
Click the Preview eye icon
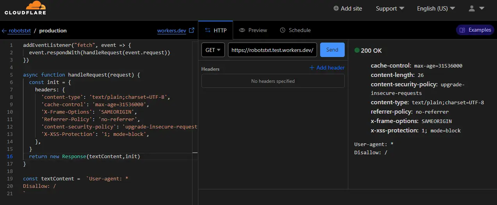click(242, 30)
